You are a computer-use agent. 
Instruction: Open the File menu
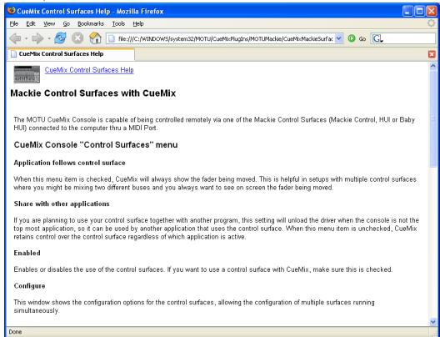[x=13, y=24]
